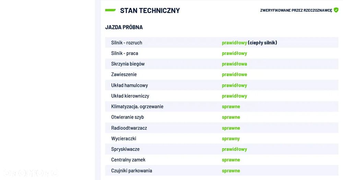Select the 'Układ hamulcowy' row label
The height and width of the screenshot is (180, 343).
pyautogui.click(x=129, y=85)
